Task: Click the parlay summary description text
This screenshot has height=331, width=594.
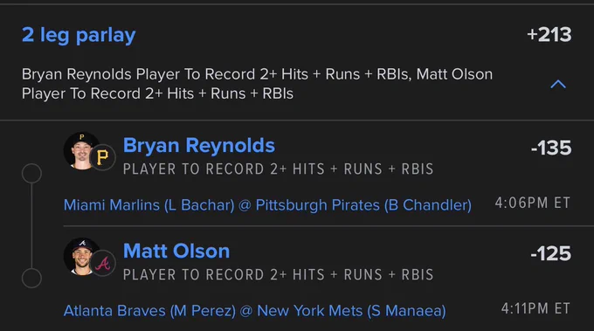Action: (257, 84)
